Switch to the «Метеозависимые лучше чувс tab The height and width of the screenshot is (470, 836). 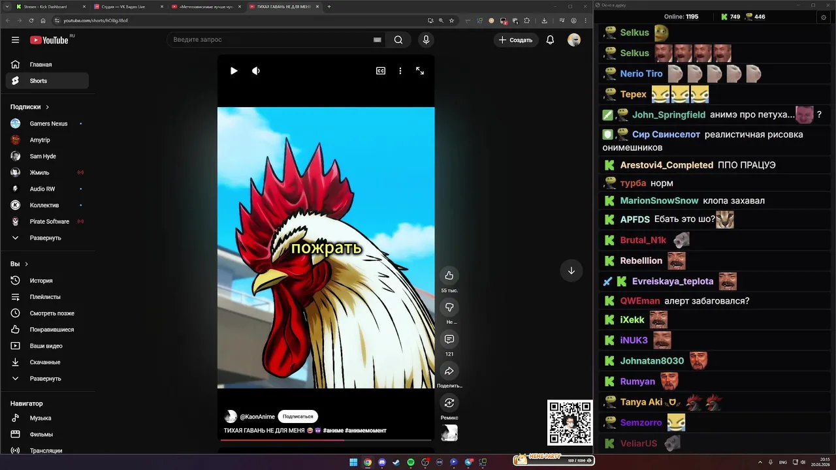tap(205, 7)
